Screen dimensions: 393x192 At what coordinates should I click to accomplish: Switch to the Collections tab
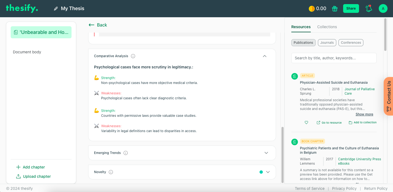327,27
